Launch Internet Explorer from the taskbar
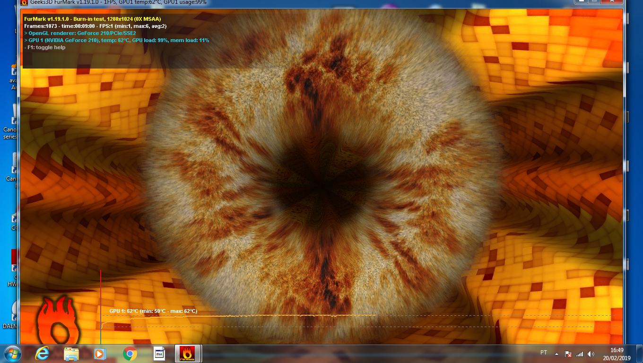643x363 pixels. click(x=43, y=354)
